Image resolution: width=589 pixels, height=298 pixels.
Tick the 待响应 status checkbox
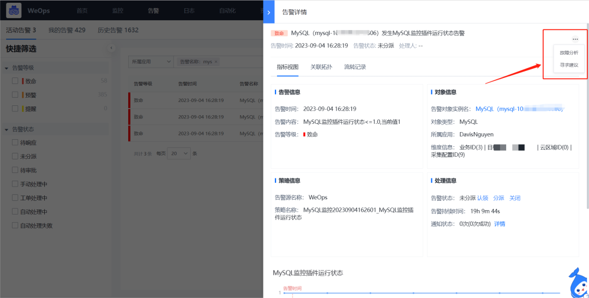pyautogui.click(x=15, y=142)
